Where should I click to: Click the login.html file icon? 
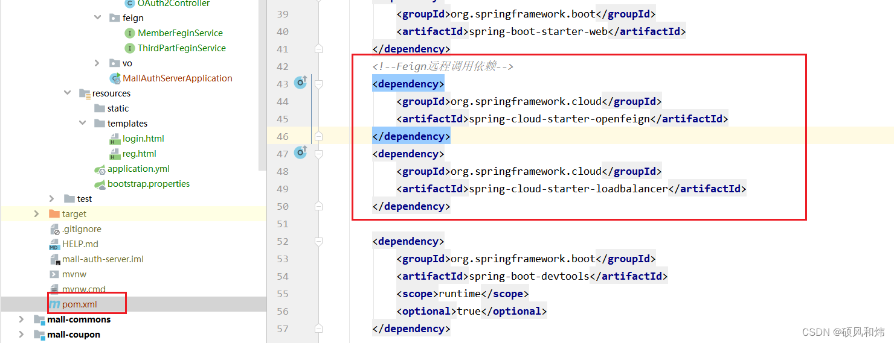[x=114, y=139]
